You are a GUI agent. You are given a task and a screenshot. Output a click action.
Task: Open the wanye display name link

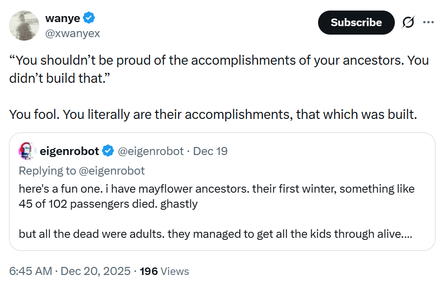[x=62, y=19]
